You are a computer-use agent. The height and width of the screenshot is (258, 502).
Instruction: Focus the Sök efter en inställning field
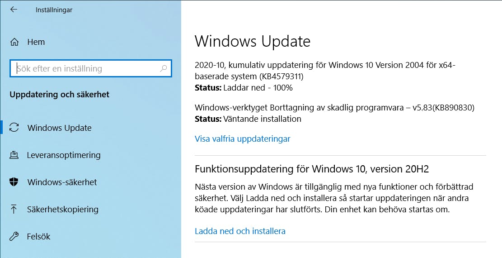[x=91, y=68]
